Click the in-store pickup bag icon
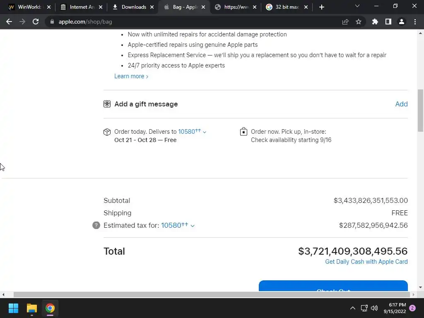 point(243,132)
